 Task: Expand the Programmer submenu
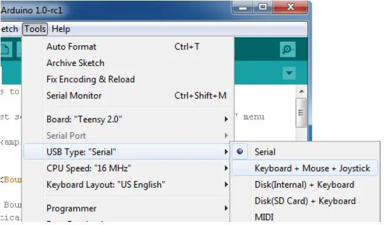tap(127, 208)
